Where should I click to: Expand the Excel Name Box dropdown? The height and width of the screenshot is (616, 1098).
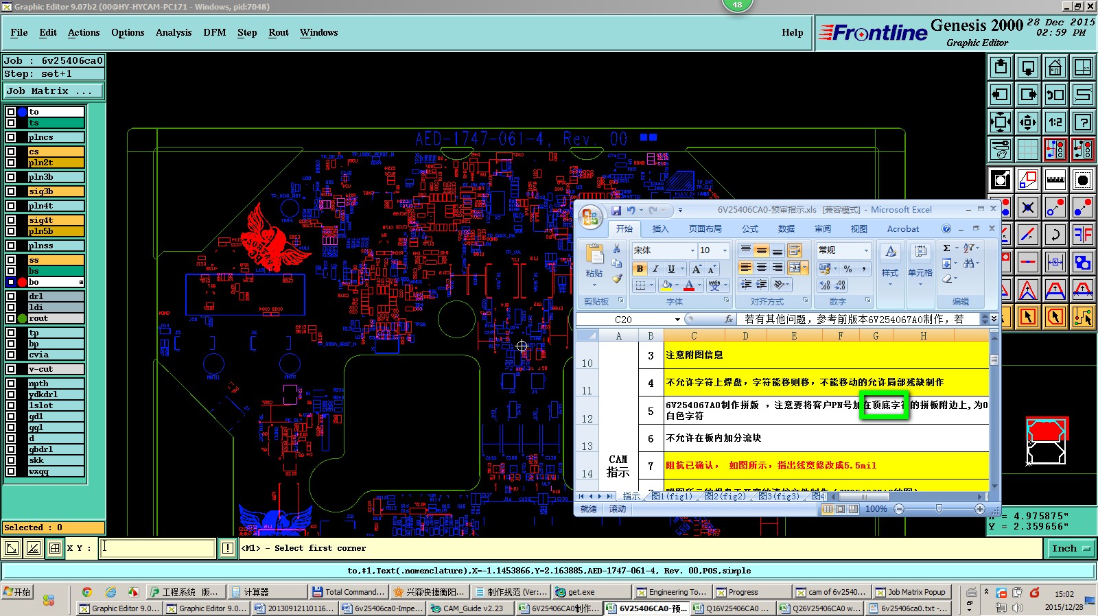pyautogui.click(x=677, y=320)
